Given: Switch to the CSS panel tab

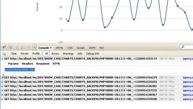Looking at the screenshot, I should pyautogui.click(x=70, y=48).
